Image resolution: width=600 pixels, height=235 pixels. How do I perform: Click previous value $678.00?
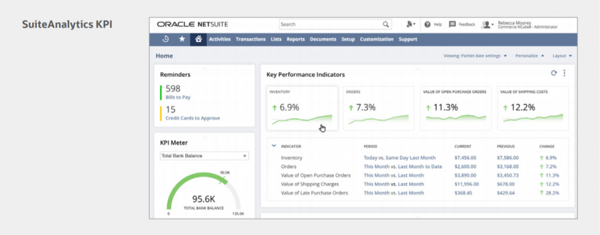point(506,184)
